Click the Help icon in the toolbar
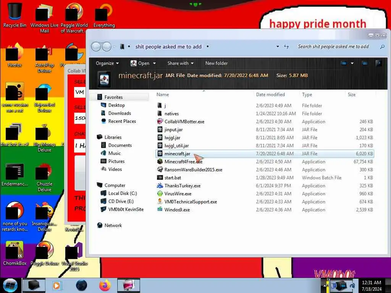The image size is (391, 293). 378,63
